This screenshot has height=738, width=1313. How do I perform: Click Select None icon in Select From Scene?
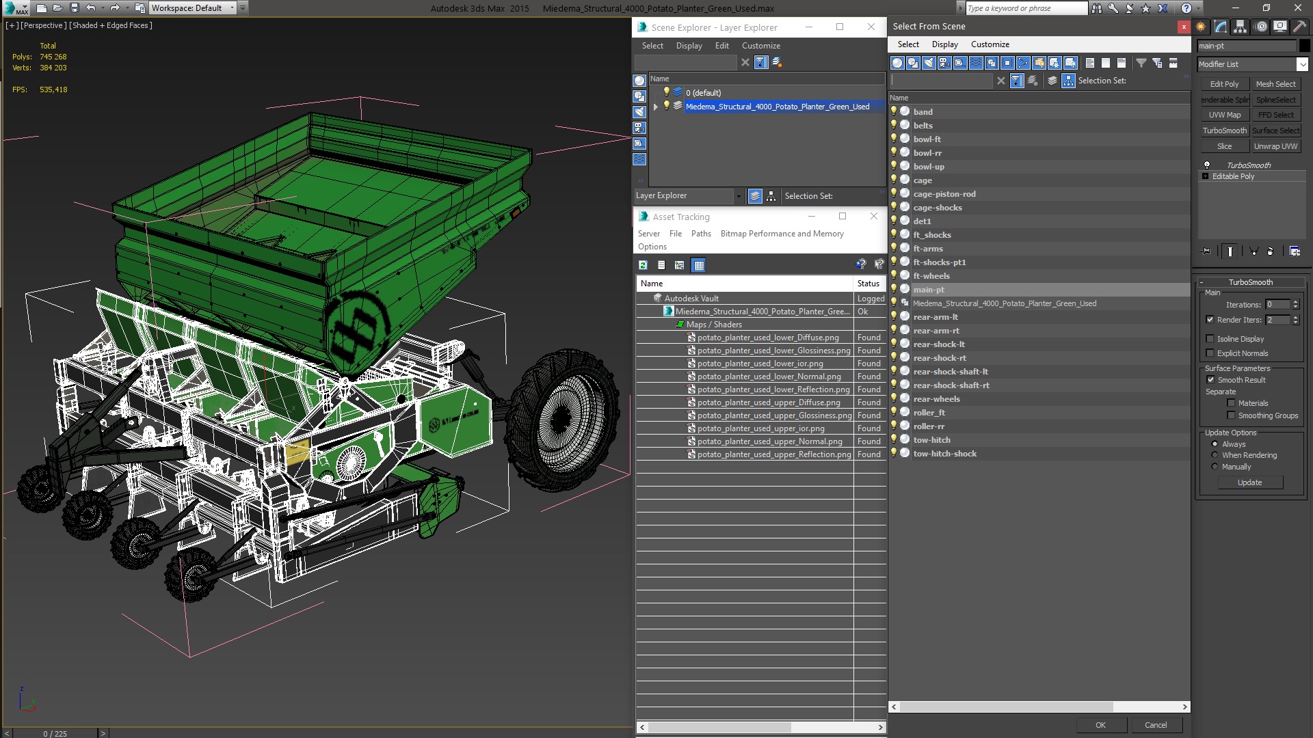pos(1106,63)
